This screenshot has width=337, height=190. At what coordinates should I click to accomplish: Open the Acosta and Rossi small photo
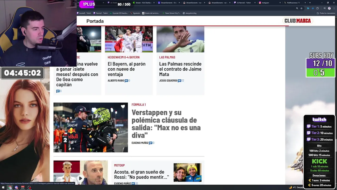click(187, 172)
